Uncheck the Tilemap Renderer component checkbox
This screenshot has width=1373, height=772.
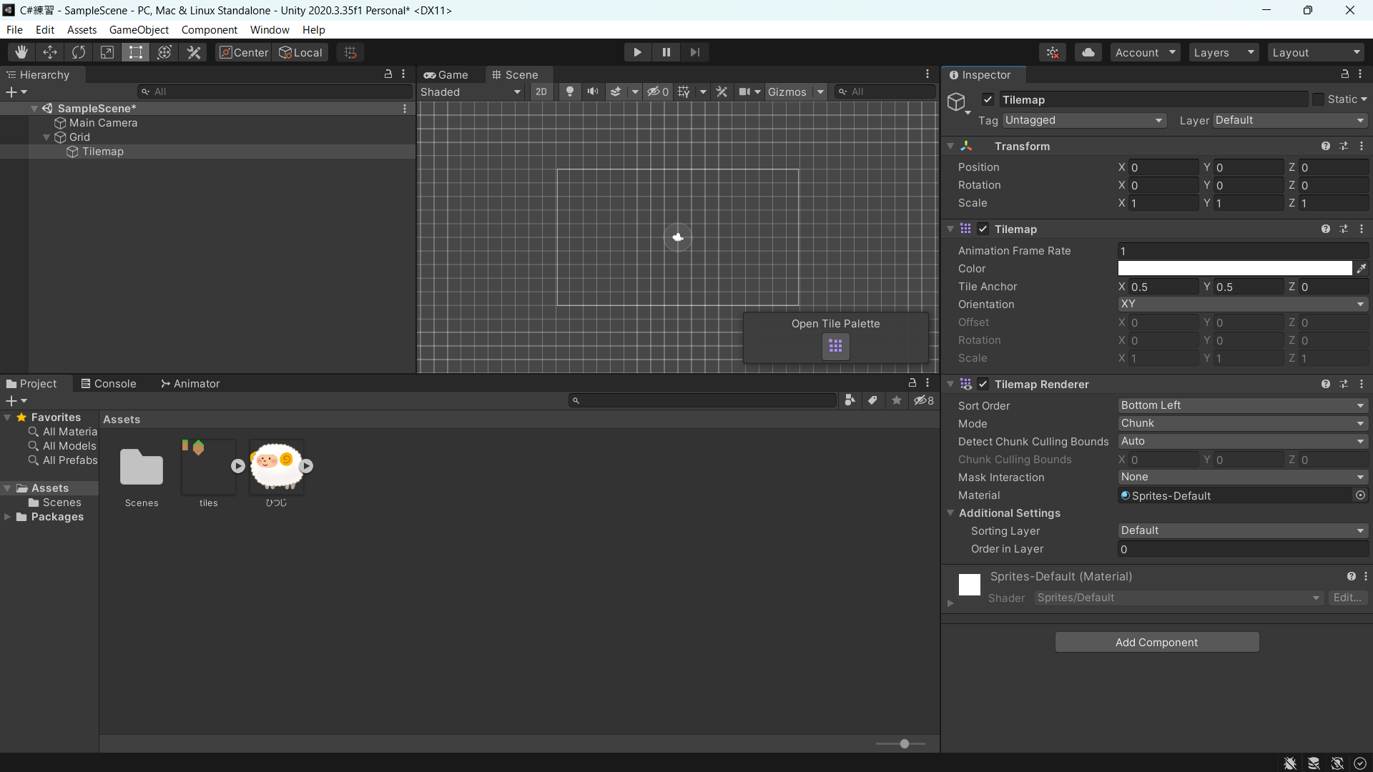[x=983, y=385]
